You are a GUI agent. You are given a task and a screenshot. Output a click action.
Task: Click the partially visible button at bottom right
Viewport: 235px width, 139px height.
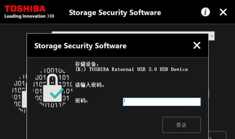click(x=217, y=135)
